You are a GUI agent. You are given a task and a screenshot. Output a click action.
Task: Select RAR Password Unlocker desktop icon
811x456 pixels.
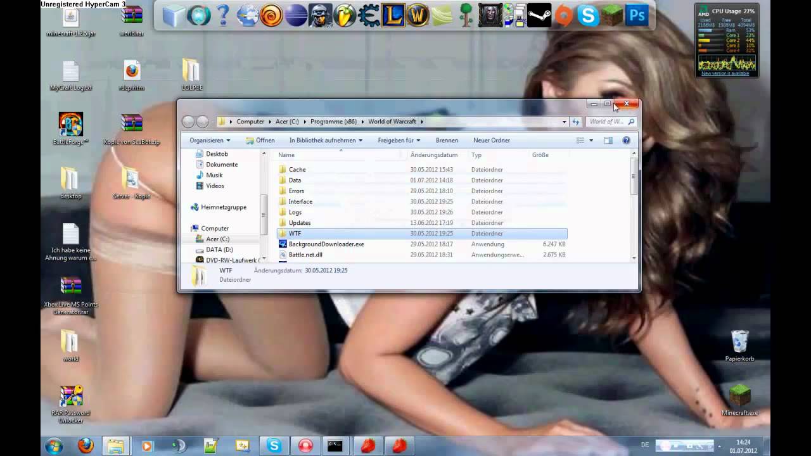[x=71, y=405]
